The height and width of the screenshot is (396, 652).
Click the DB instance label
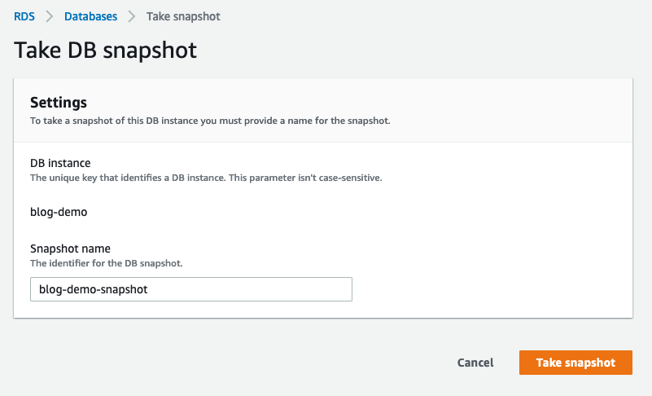point(60,163)
